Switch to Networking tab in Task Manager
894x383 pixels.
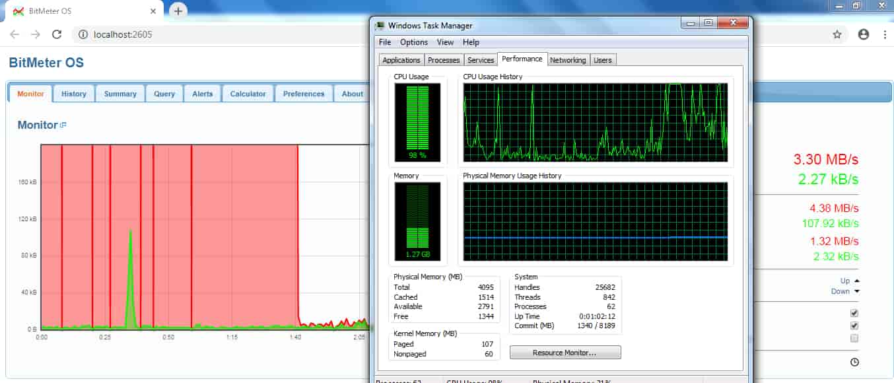pyautogui.click(x=568, y=60)
